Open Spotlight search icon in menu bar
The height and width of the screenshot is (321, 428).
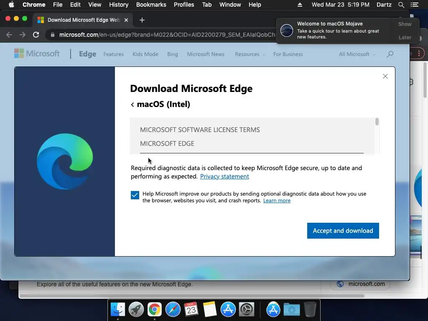pos(401,5)
